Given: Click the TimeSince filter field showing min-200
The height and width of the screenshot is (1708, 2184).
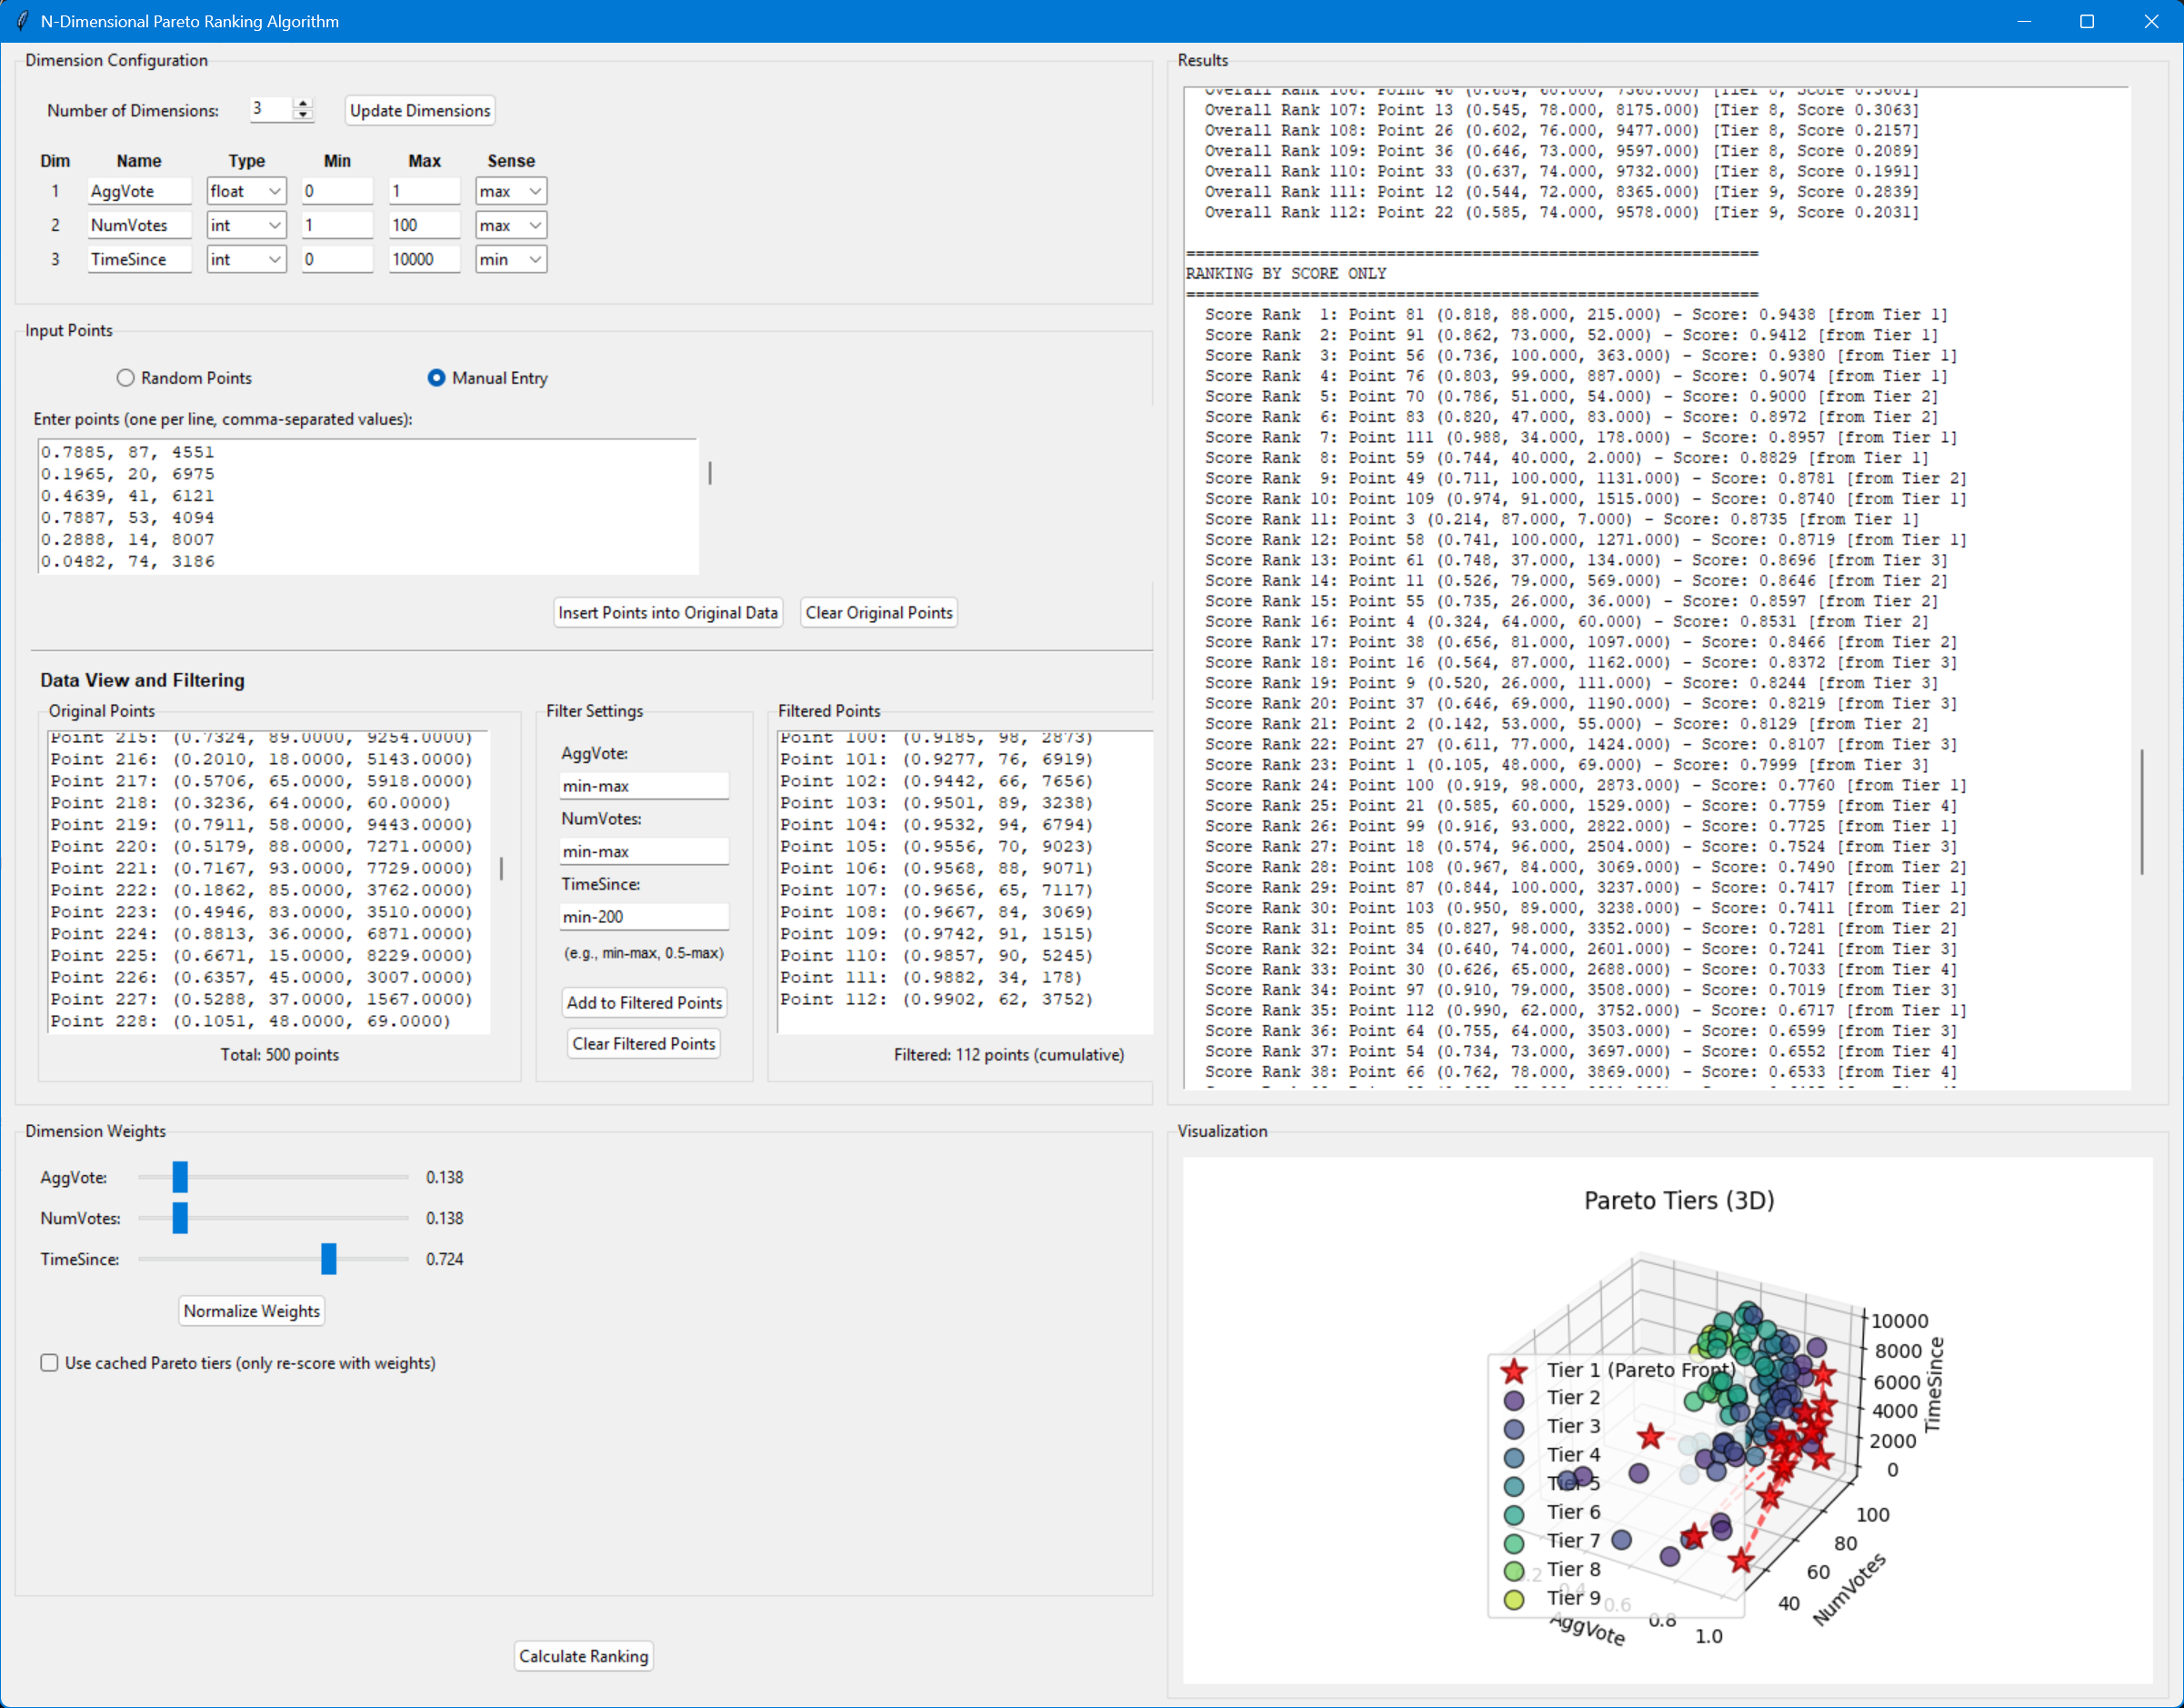Looking at the screenshot, I should (x=644, y=916).
